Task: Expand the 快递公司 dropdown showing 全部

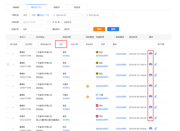Action: click(x=35, y=29)
